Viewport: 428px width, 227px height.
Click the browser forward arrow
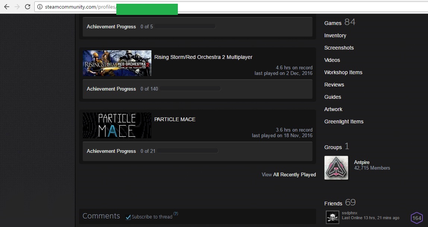pyautogui.click(x=17, y=7)
